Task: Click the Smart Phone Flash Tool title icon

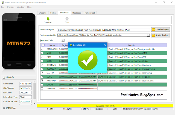Action: 2,2
